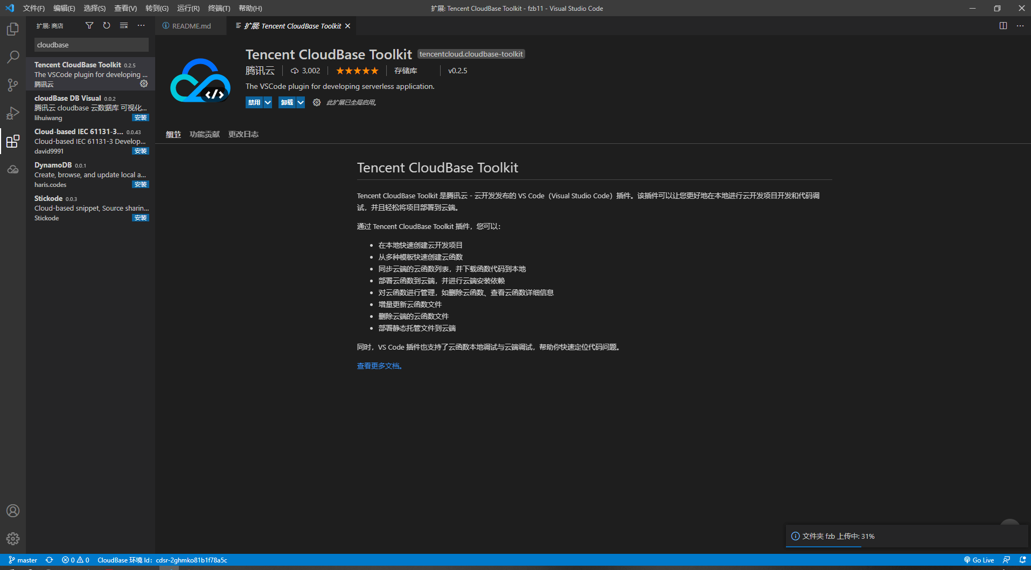Click the 3,002 install count
Viewport: 1031px width, 570px height.
click(x=305, y=71)
